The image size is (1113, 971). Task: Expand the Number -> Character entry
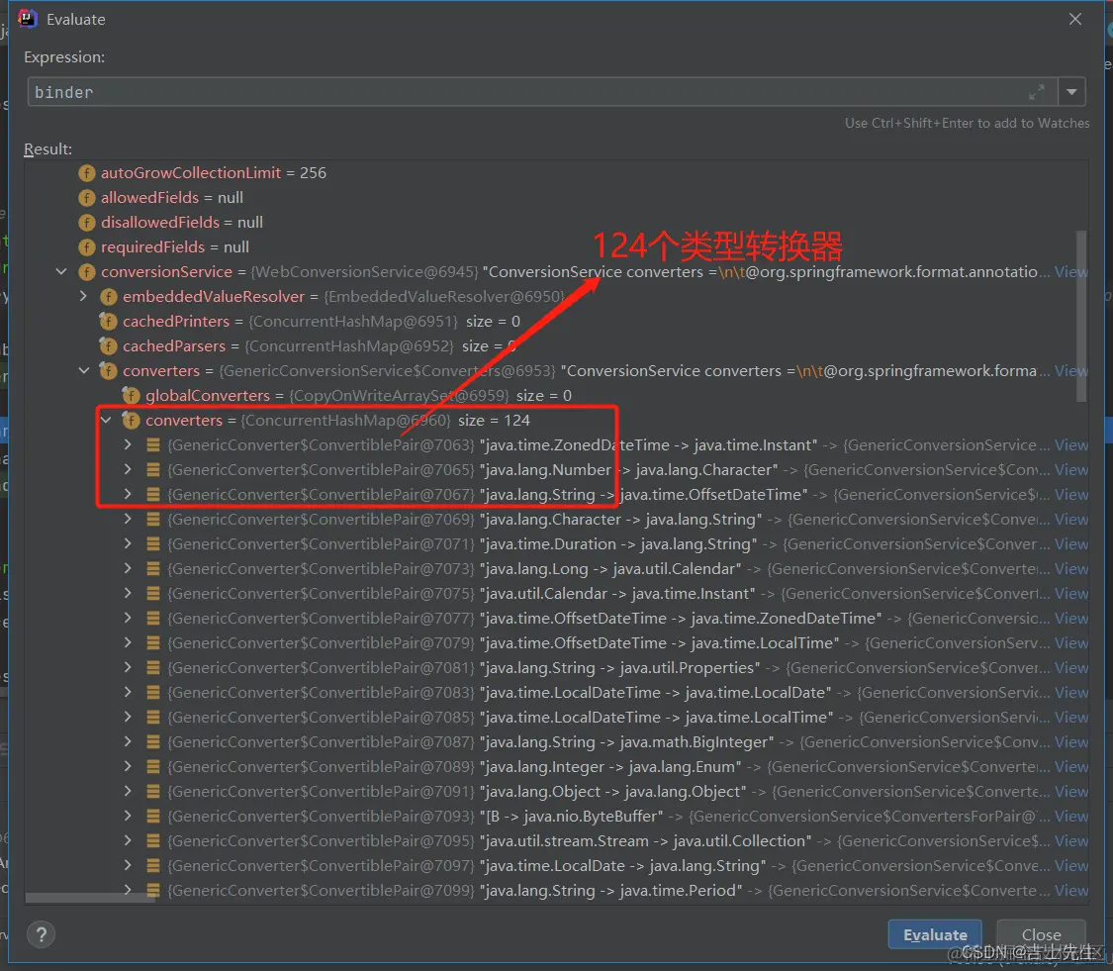[x=128, y=469]
